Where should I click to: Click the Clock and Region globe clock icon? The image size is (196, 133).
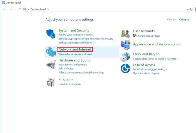point(125,57)
